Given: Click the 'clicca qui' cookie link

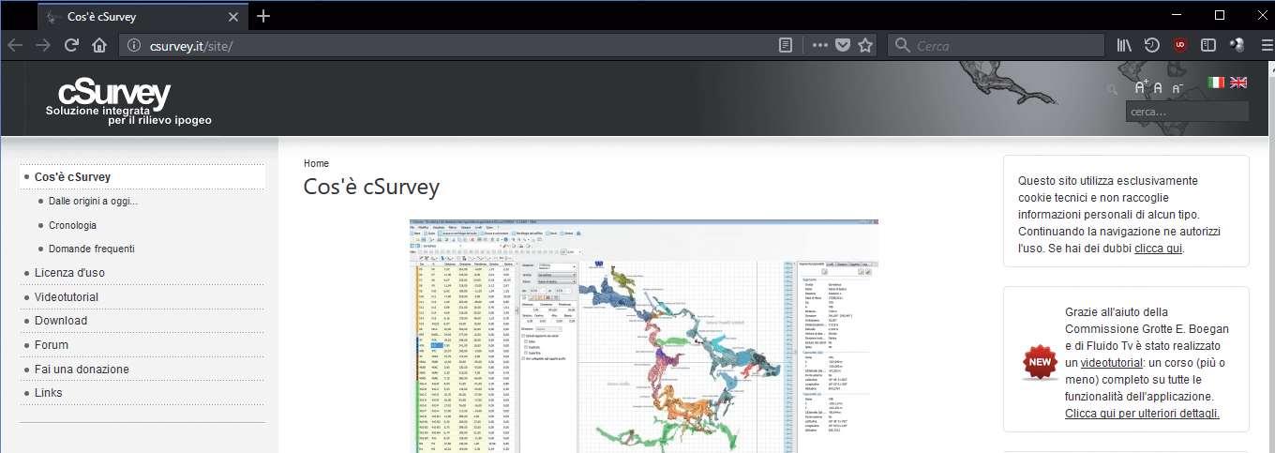Looking at the screenshot, I should point(1158,249).
